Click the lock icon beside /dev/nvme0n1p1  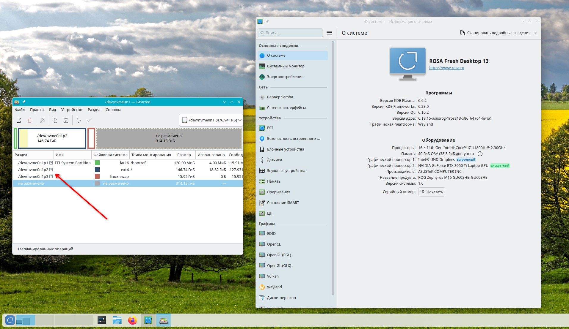tap(51, 163)
